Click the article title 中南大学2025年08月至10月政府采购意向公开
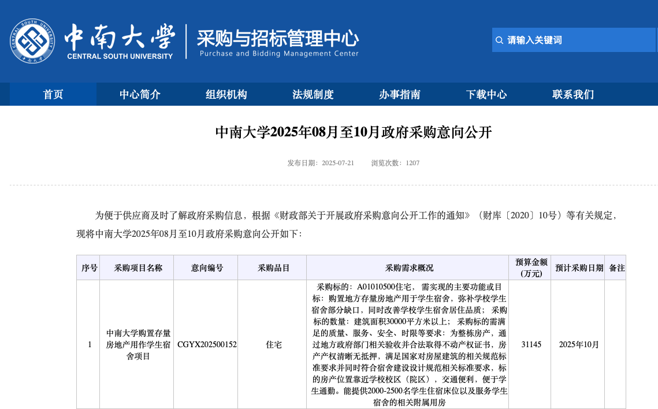This screenshot has height=409, width=658. pyautogui.click(x=354, y=132)
